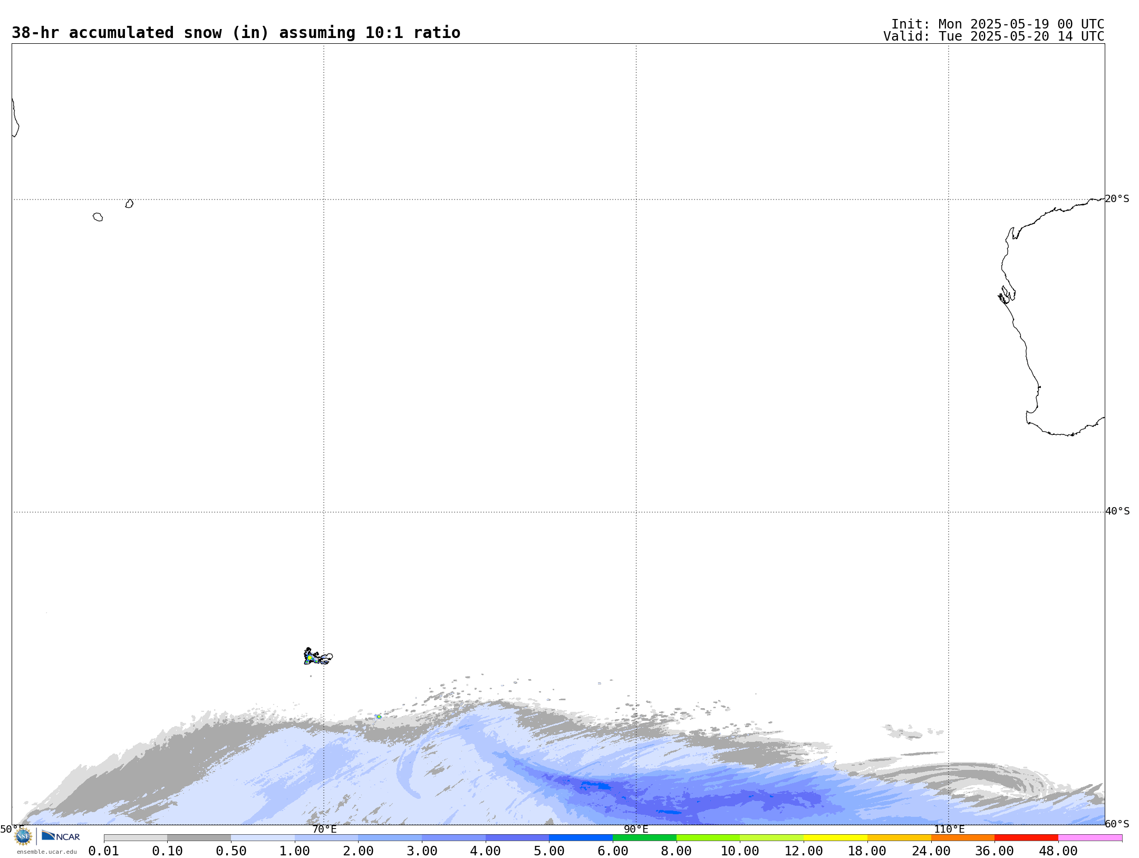Click the 24.00 orange color swatch
The image size is (1139, 858).
(x=963, y=838)
